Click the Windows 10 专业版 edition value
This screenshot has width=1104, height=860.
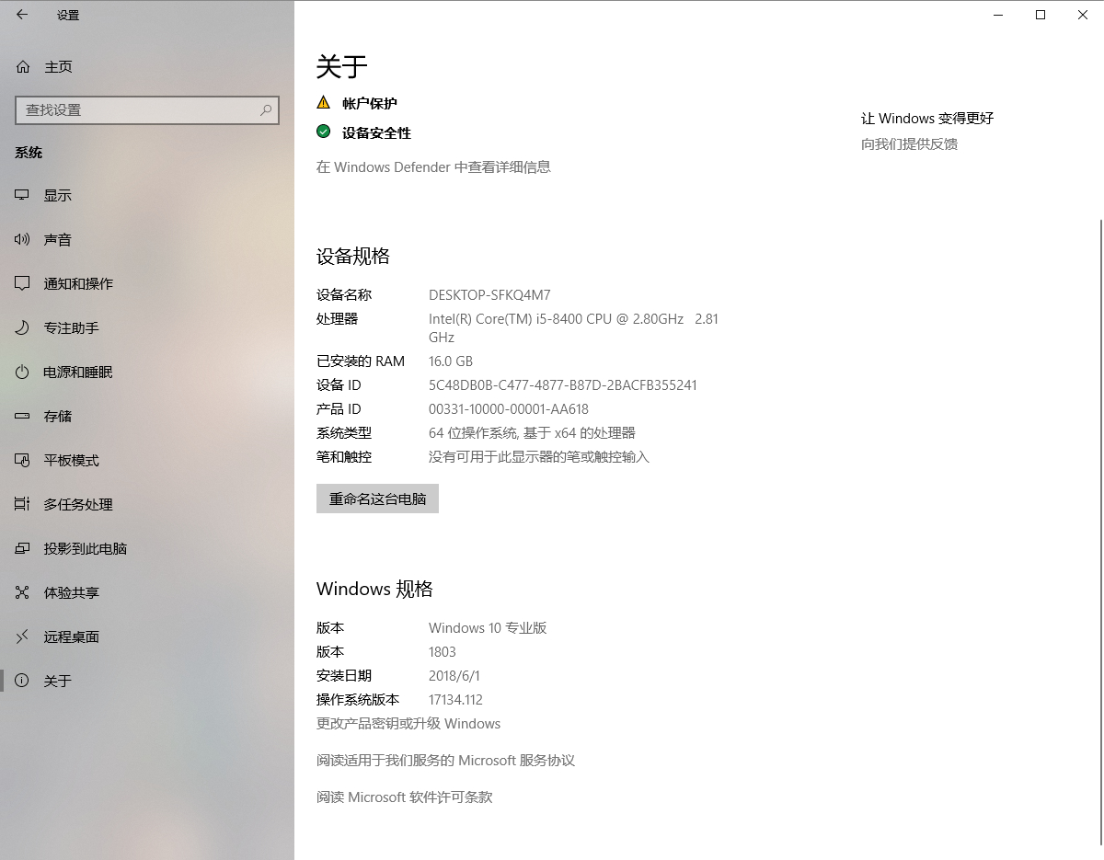(488, 628)
